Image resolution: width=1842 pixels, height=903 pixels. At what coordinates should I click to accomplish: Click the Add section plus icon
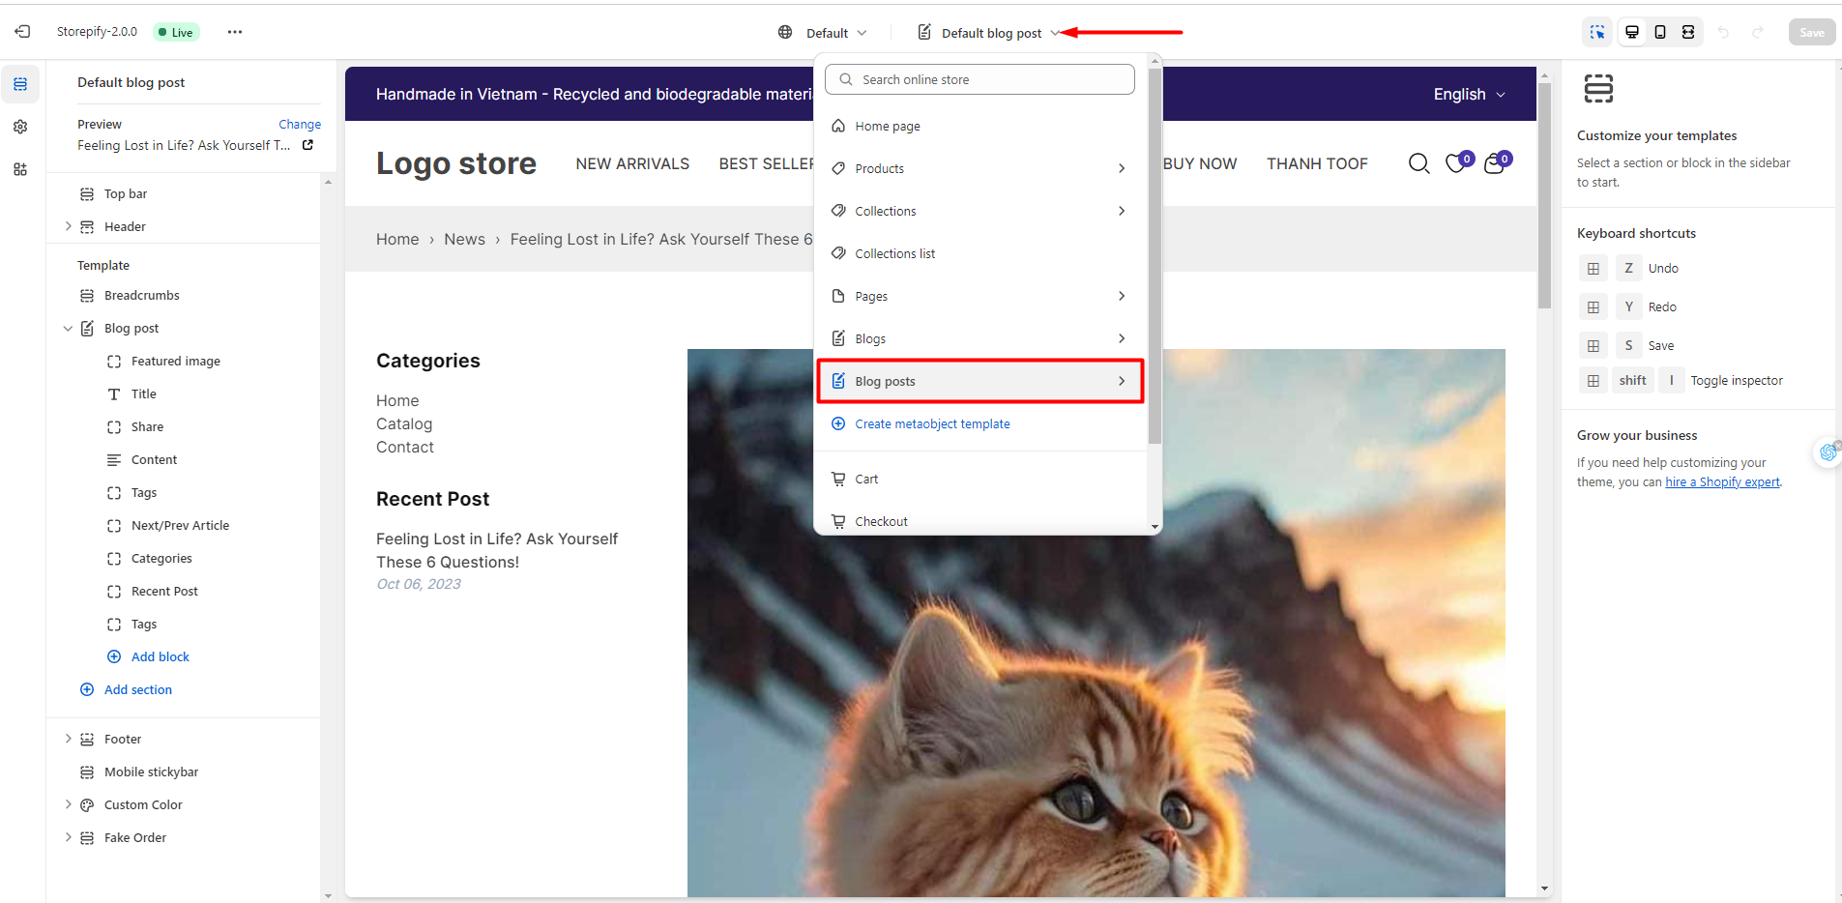click(x=87, y=689)
